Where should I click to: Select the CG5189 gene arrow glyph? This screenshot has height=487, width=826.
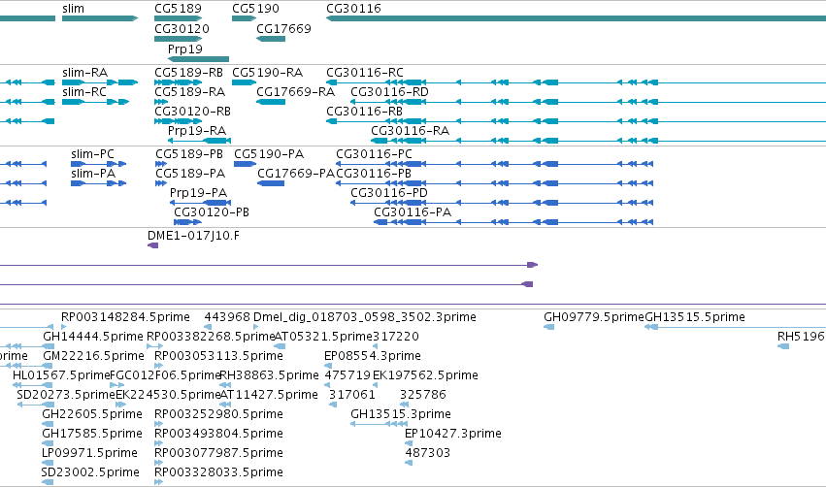click(178, 18)
